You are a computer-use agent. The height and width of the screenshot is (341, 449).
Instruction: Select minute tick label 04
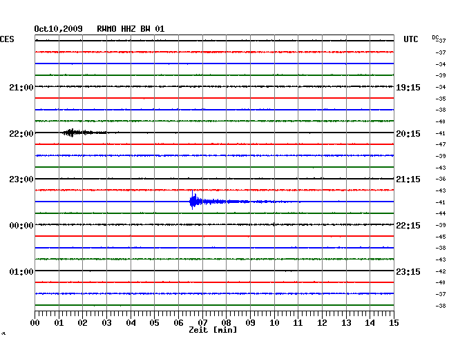tap(131, 323)
